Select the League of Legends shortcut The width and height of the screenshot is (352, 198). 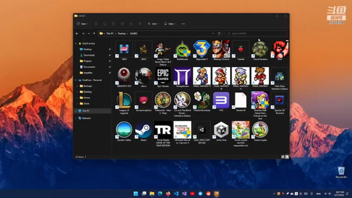124,102
